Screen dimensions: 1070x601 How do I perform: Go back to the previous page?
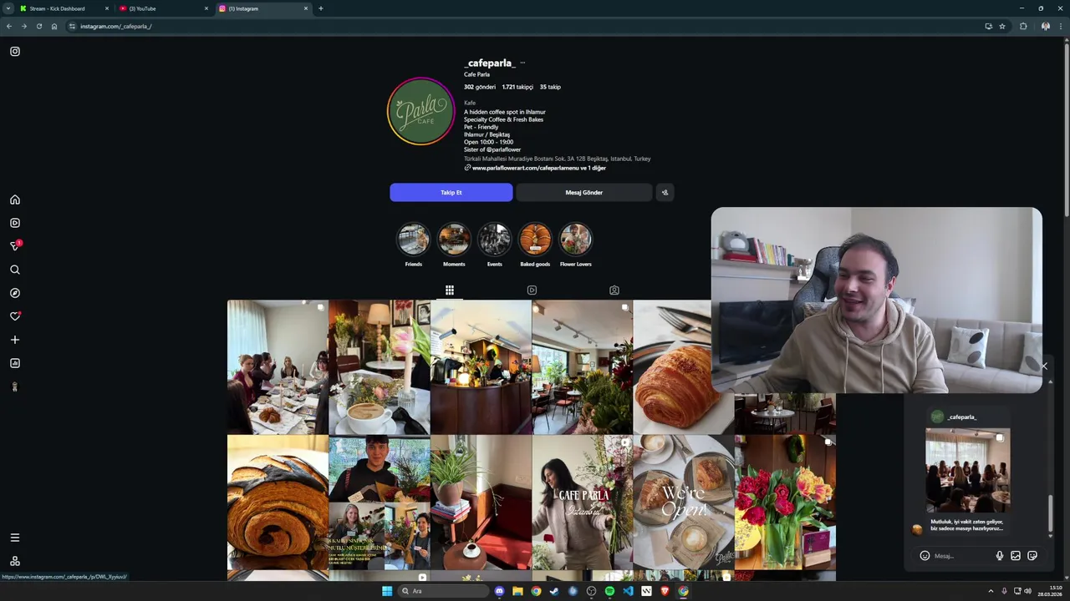(x=9, y=26)
